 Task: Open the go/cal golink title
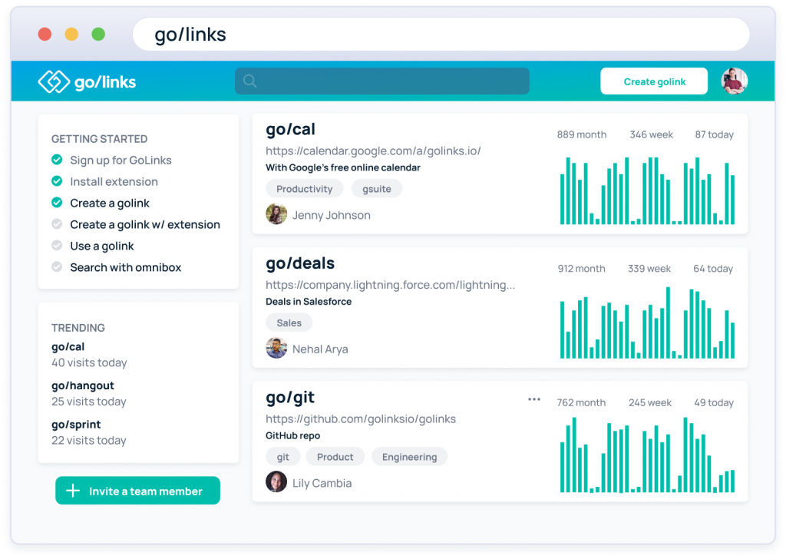pyautogui.click(x=291, y=129)
